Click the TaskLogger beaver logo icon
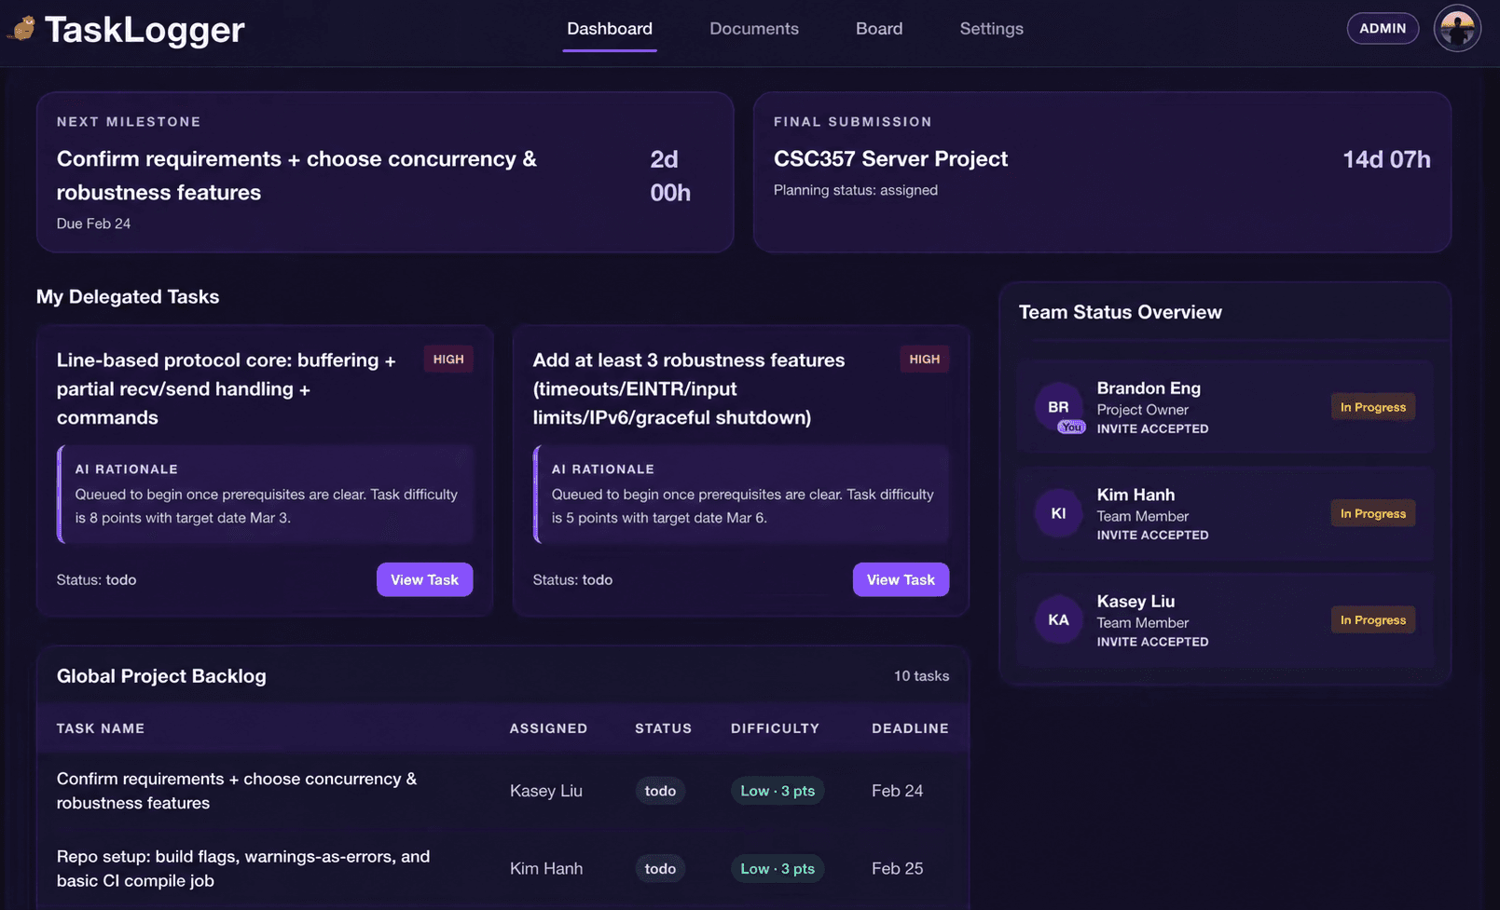1500x910 pixels. (22, 29)
